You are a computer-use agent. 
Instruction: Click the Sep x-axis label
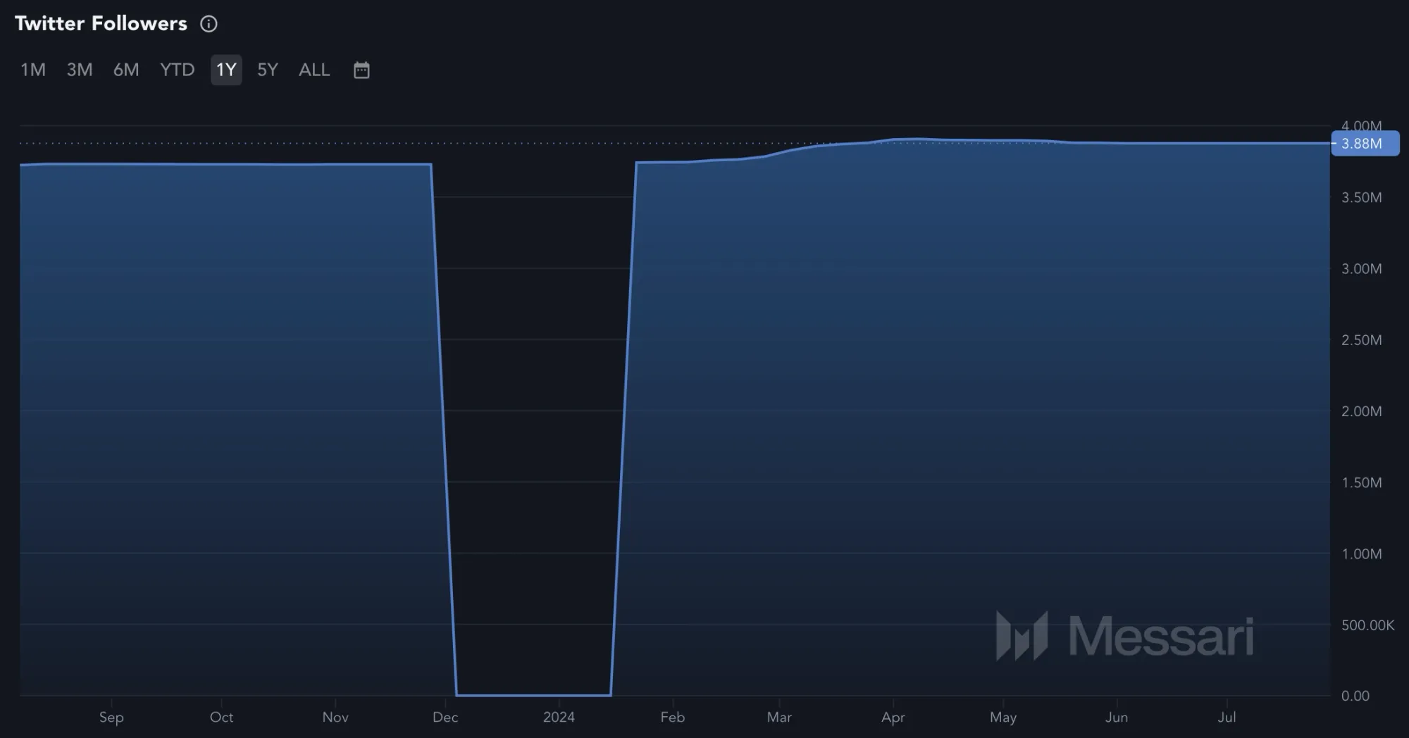coord(111,717)
